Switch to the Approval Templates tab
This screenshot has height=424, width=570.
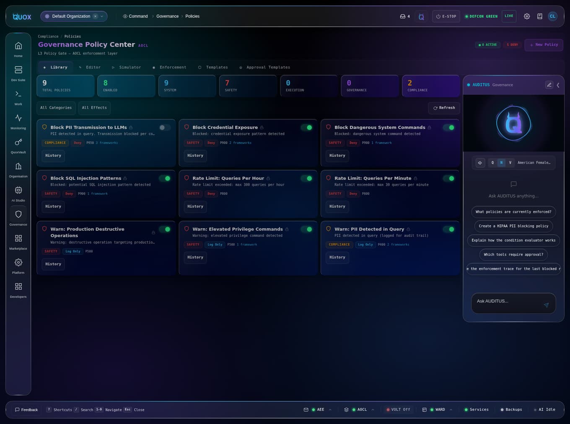click(x=264, y=67)
